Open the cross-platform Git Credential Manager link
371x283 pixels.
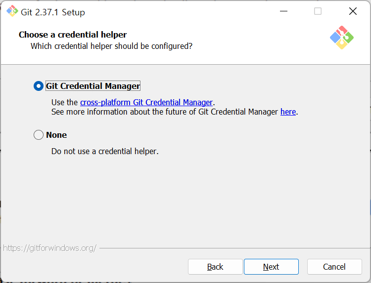[146, 102]
